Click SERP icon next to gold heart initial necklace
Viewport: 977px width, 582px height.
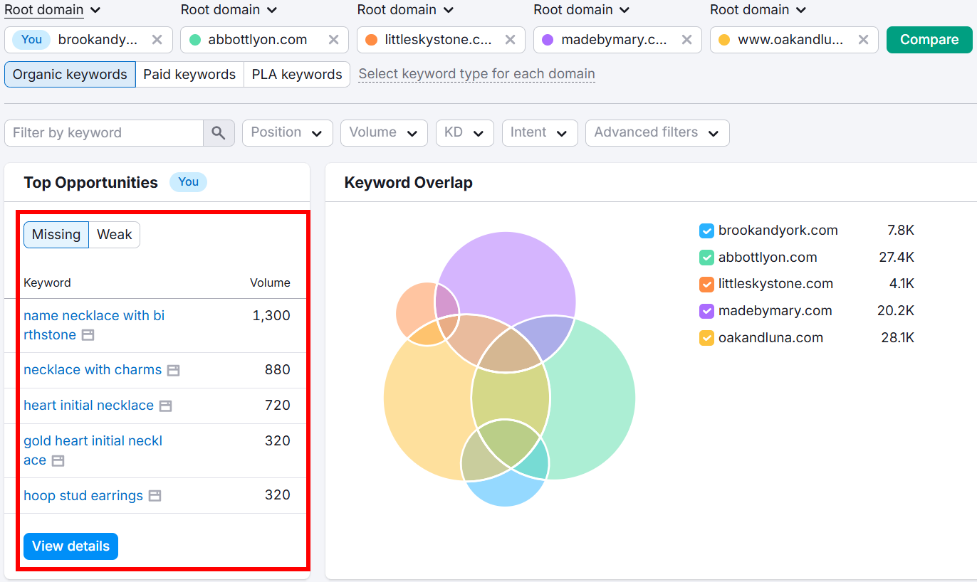[x=58, y=461]
